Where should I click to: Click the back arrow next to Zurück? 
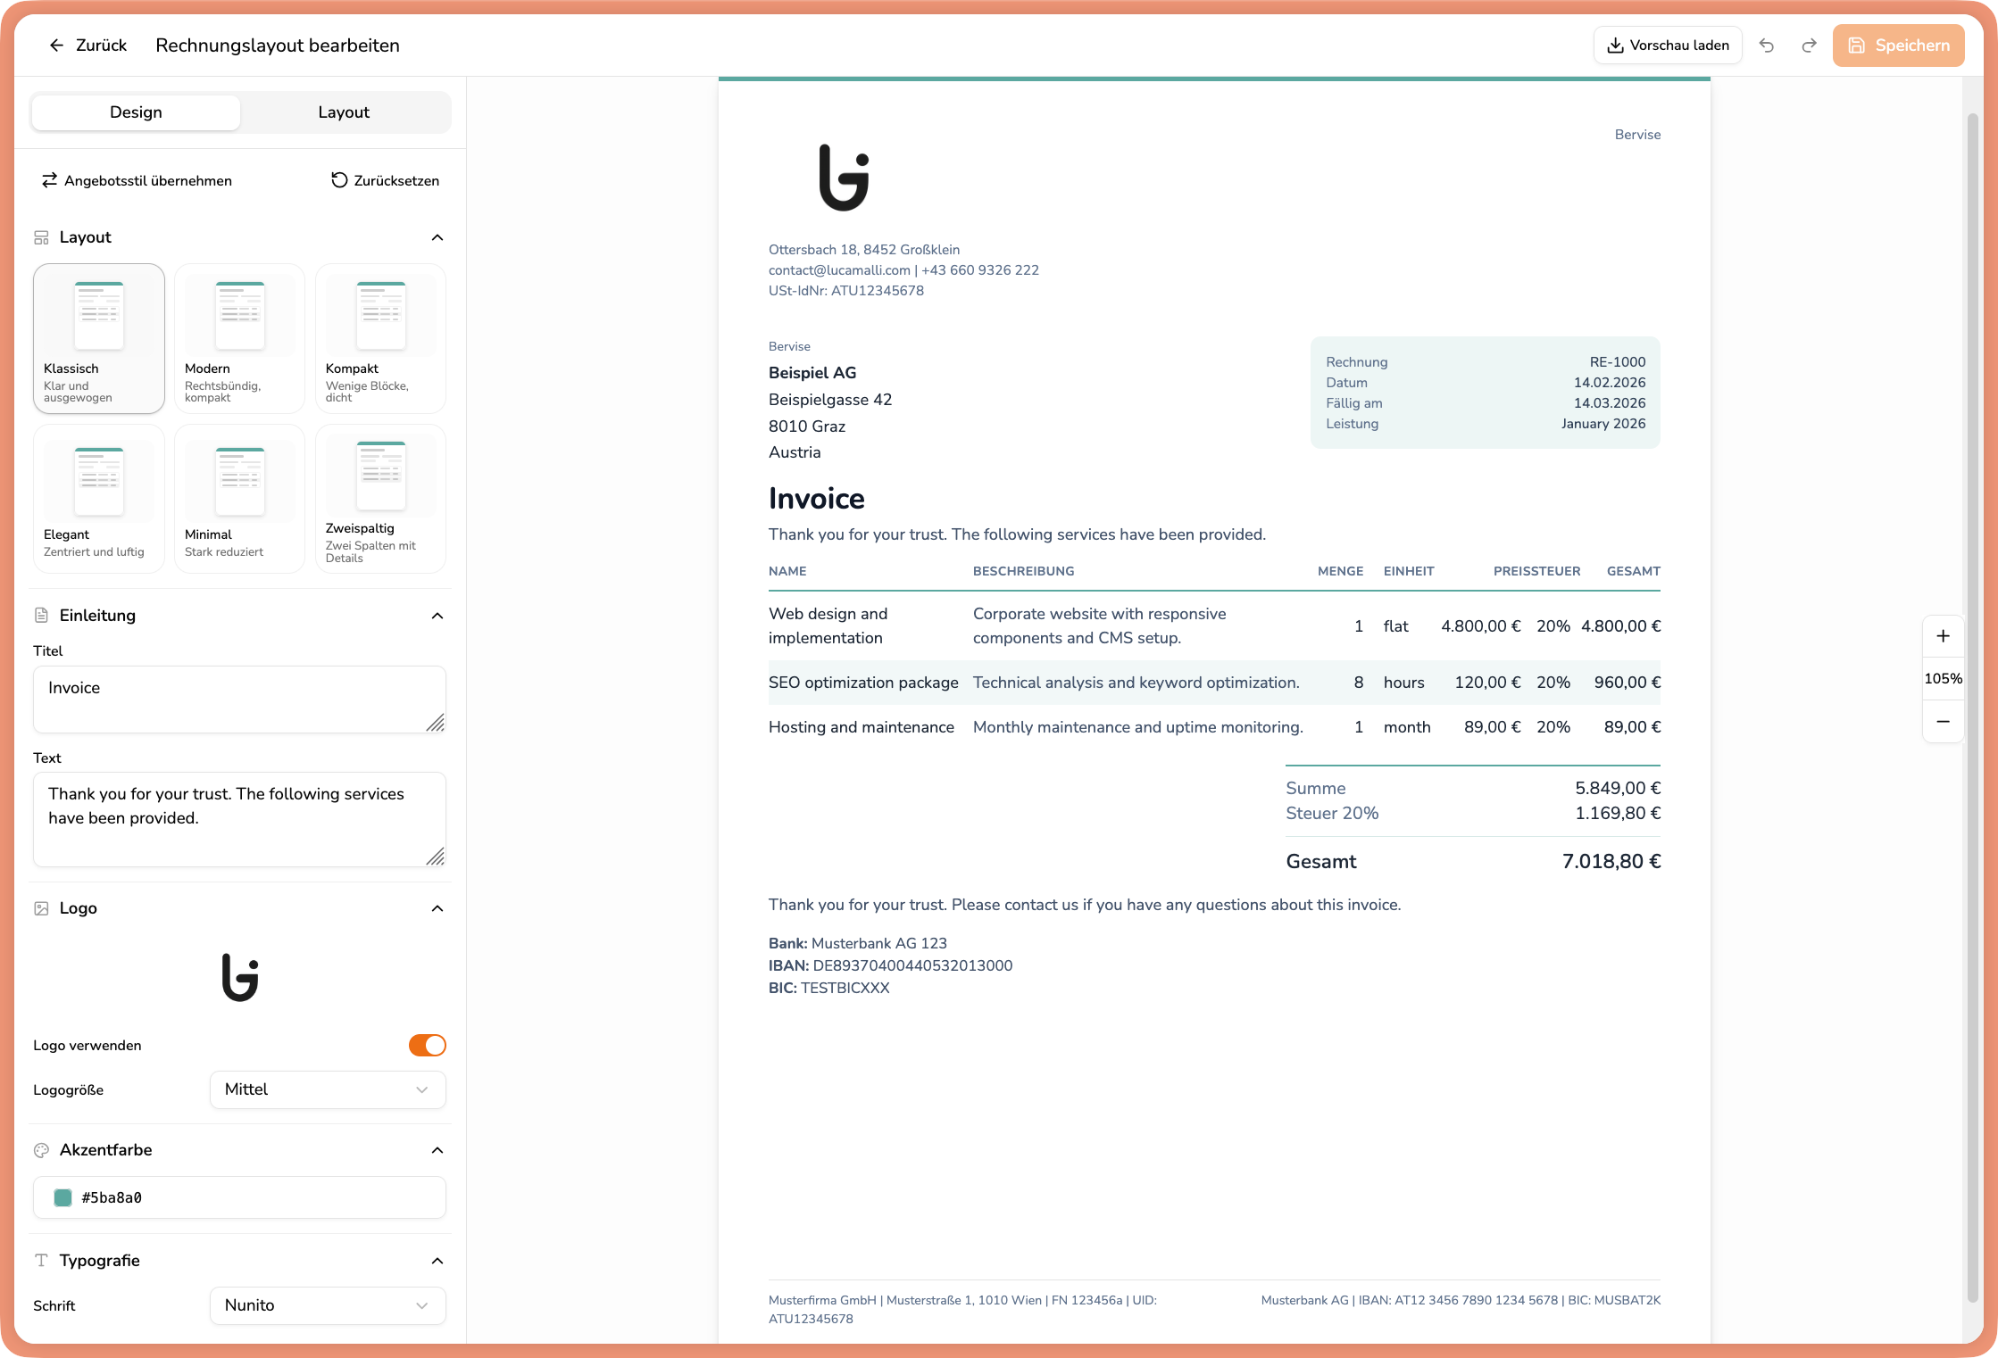coord(56,45)
